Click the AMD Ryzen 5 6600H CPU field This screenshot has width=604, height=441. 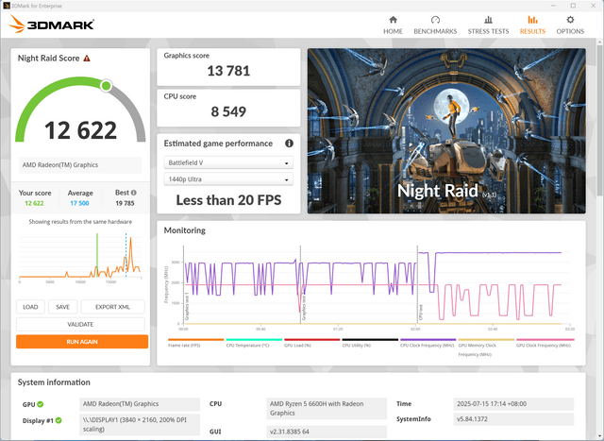click(327, 408)
